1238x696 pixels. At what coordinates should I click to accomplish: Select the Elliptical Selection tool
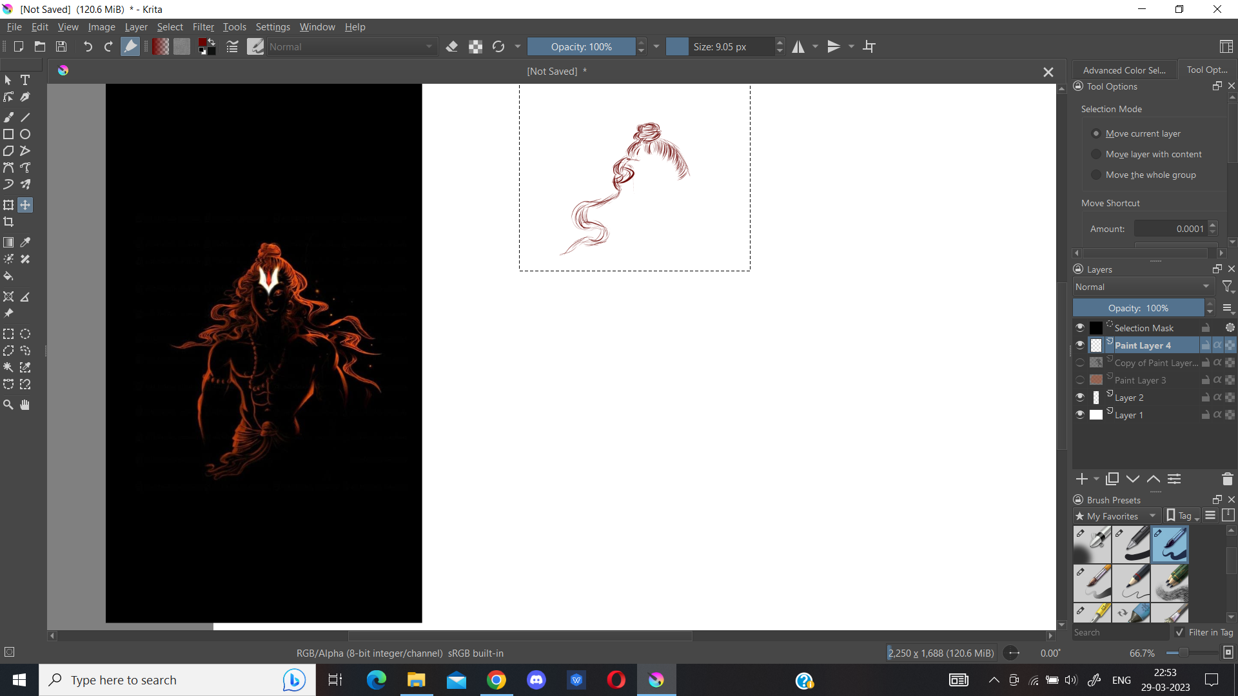tap(25, 334)
